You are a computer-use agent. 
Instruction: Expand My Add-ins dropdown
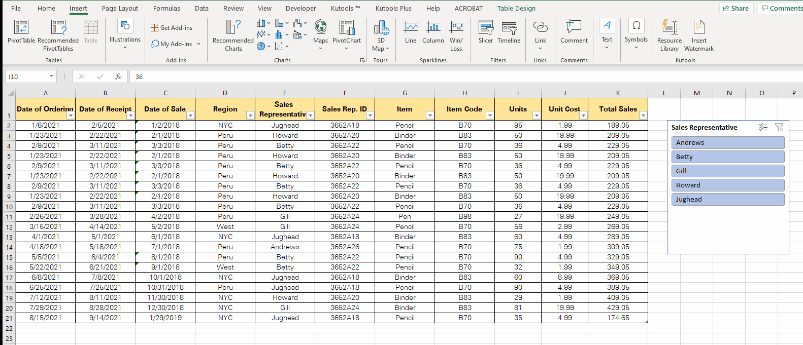pos(198,44)
